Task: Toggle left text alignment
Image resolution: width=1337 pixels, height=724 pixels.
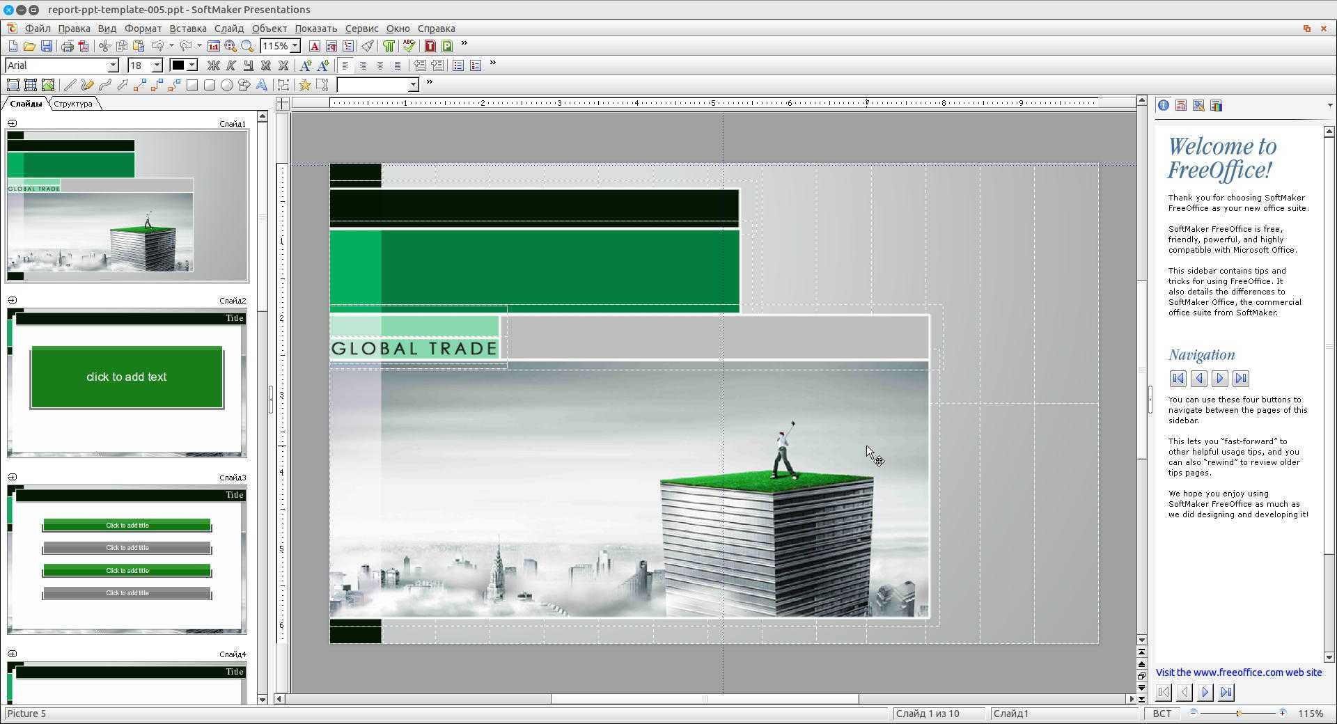Action: click(x=345, y=65)
